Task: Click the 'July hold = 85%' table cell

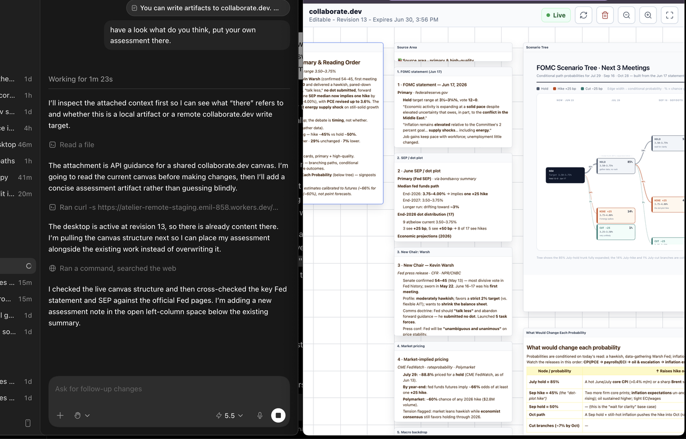Action: (554, 382)
